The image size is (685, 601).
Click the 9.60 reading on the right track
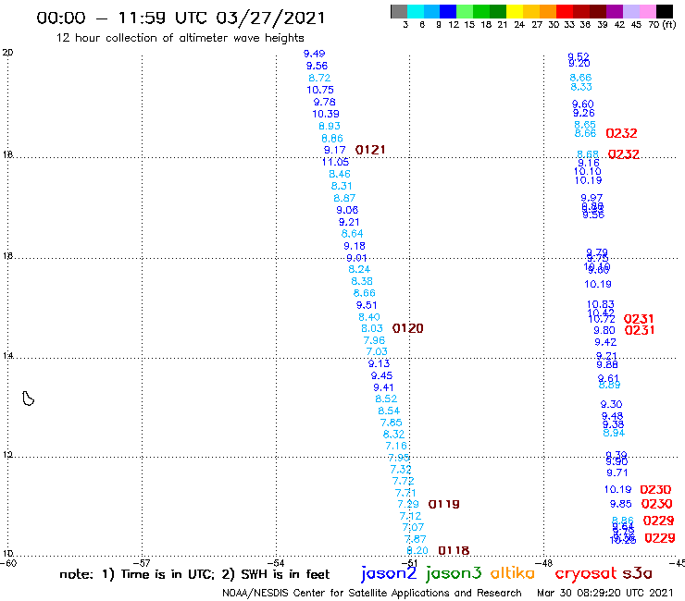(583, 104)
